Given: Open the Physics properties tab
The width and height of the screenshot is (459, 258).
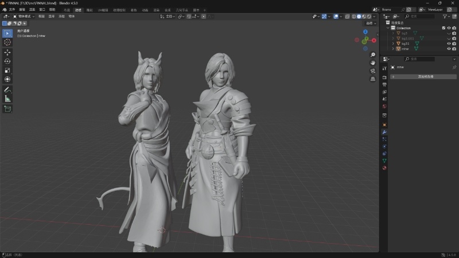Looking at the screenshot, I should click(384, 146).
